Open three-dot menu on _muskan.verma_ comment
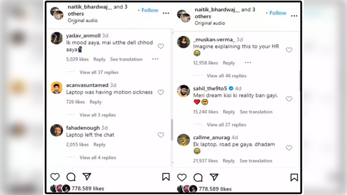 tap(248, 63)
